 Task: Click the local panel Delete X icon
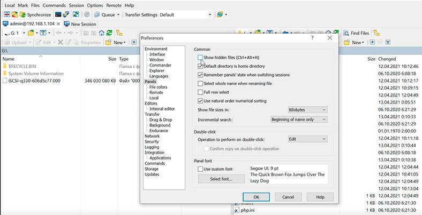click(x=61, y=42)
